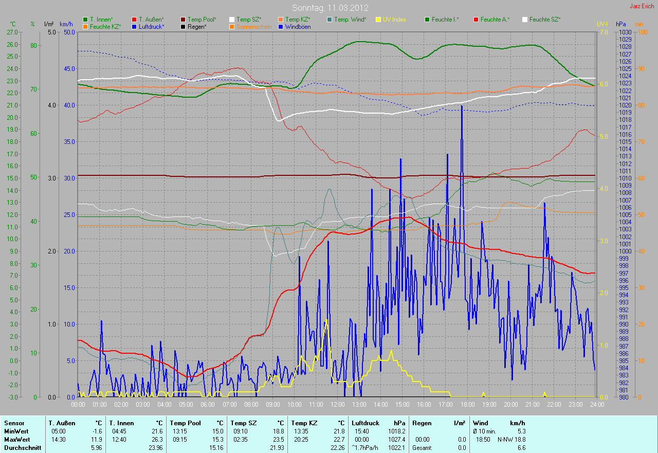This screenshot has width=658, height=453.
Task: Click the outdoor minimum value -1.6
Action: tap(97, 431)
